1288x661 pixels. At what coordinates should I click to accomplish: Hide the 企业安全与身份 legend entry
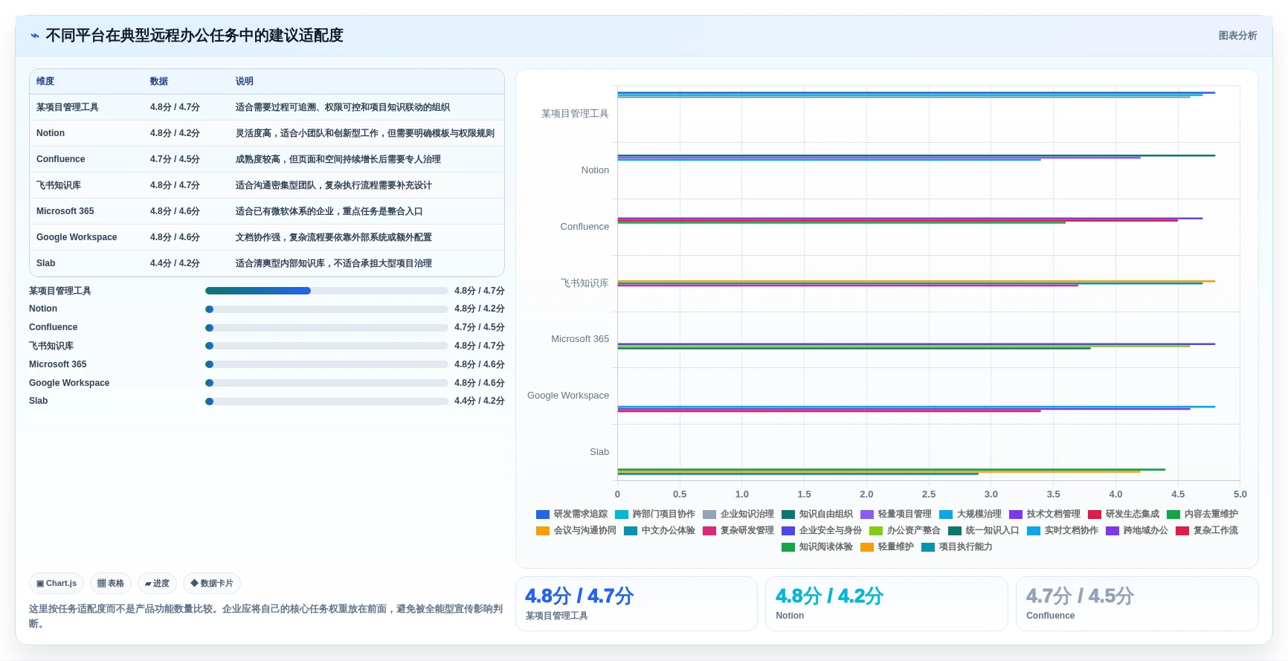coord(822,530)
